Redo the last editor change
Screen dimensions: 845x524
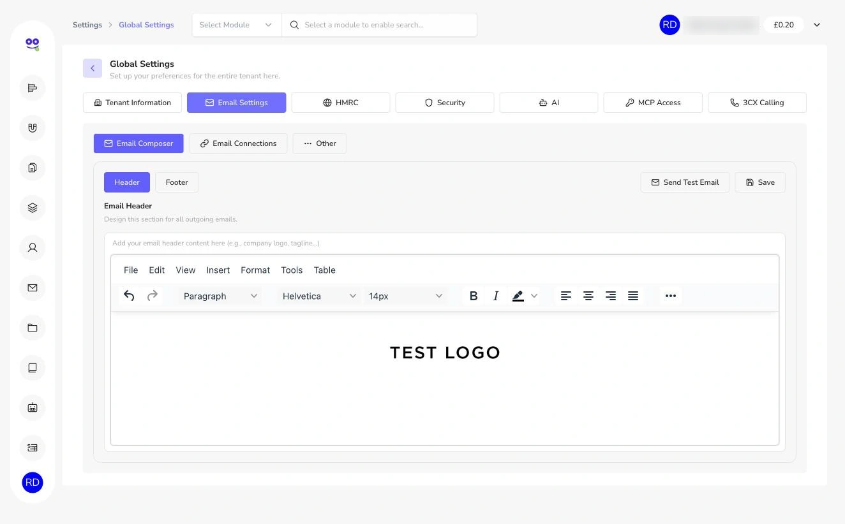coord(152,296)
